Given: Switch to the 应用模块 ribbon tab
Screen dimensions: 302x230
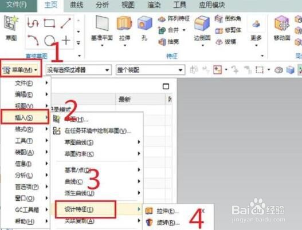Looking at the screenshot, I should 212,5.
